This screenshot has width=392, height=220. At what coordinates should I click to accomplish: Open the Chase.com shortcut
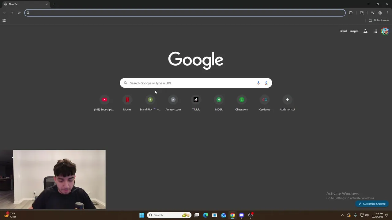pos(242,103)
